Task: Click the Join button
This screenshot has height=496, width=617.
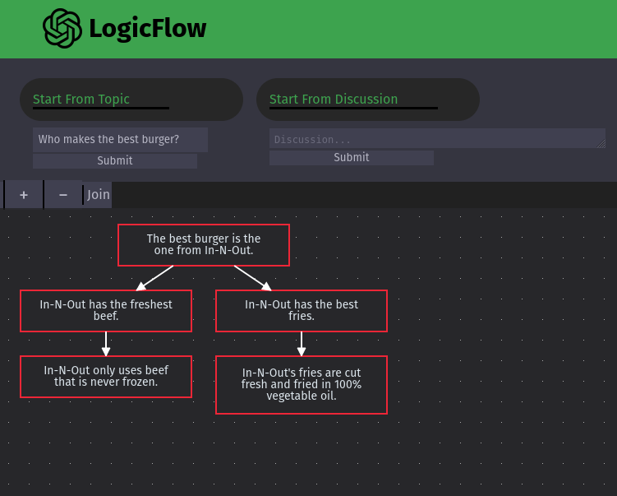Action: [98, 195]
